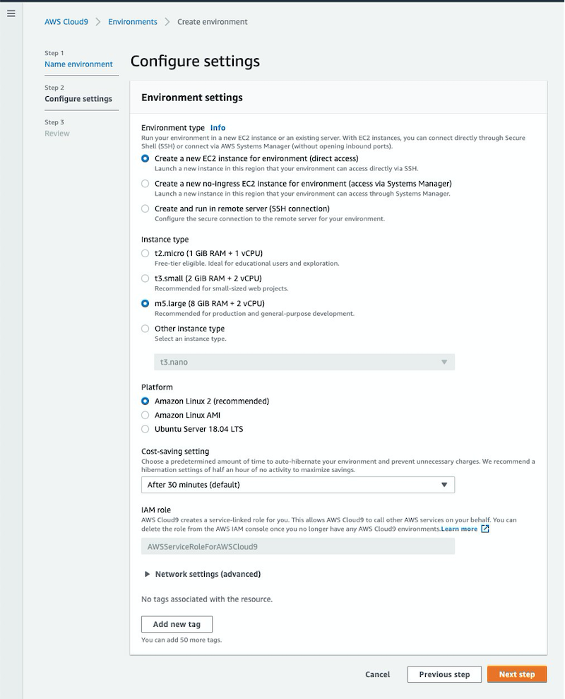Navigate to Environments via the breadcrumb
Screen dimensions: 565x699
click(132, 22)
